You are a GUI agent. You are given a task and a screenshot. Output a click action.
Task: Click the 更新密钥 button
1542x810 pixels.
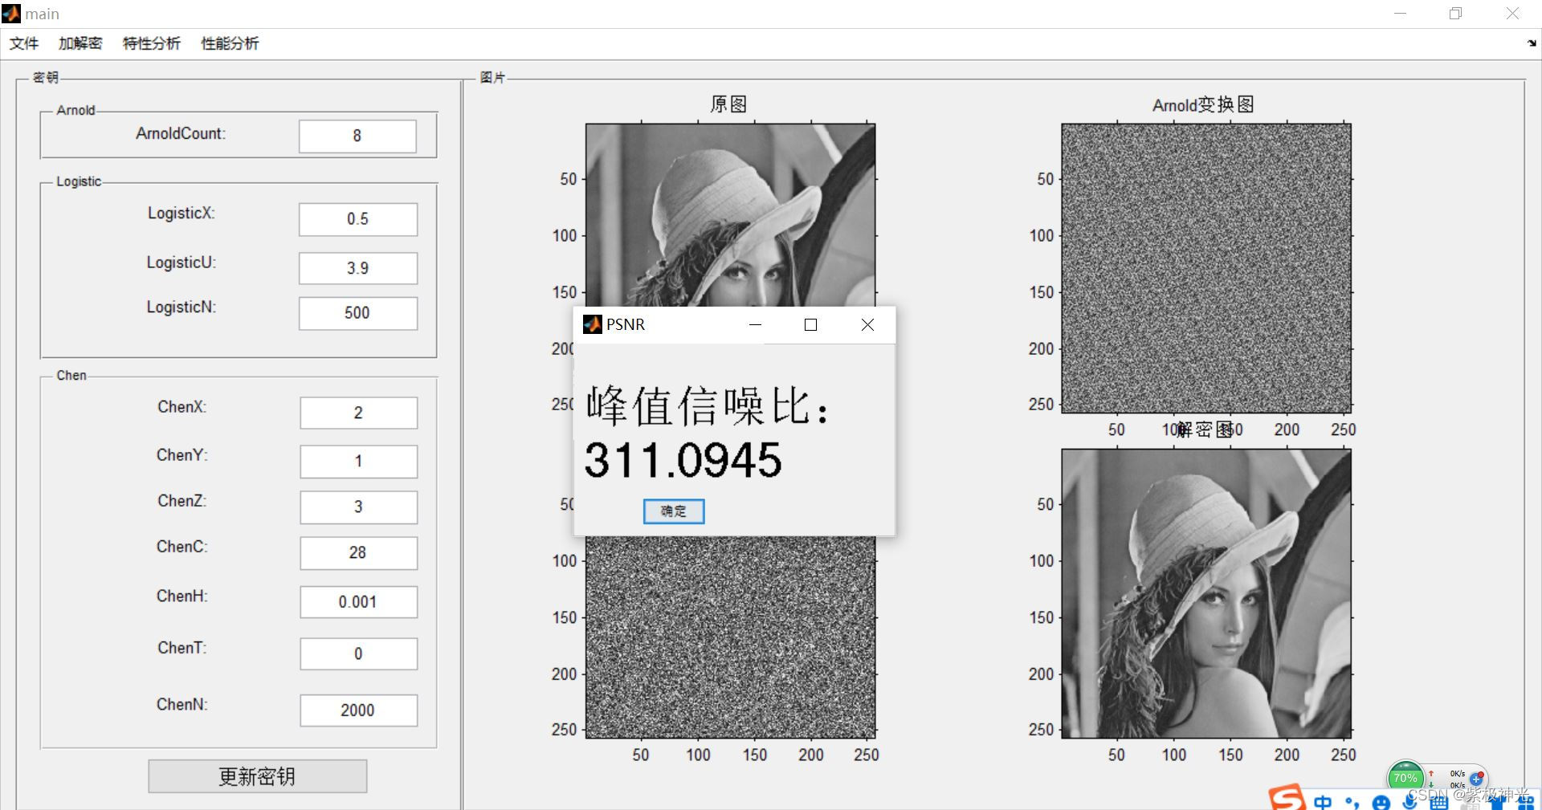tap(258, 776)
